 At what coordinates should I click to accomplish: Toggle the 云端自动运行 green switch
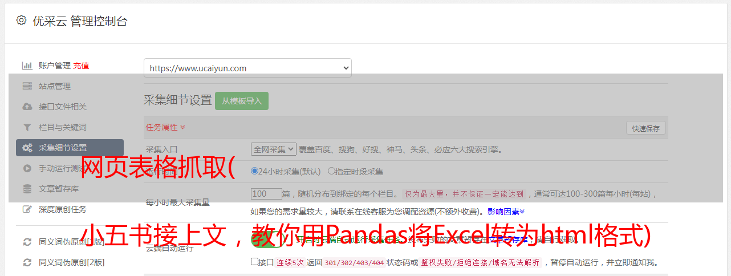(x=266, y=241)
